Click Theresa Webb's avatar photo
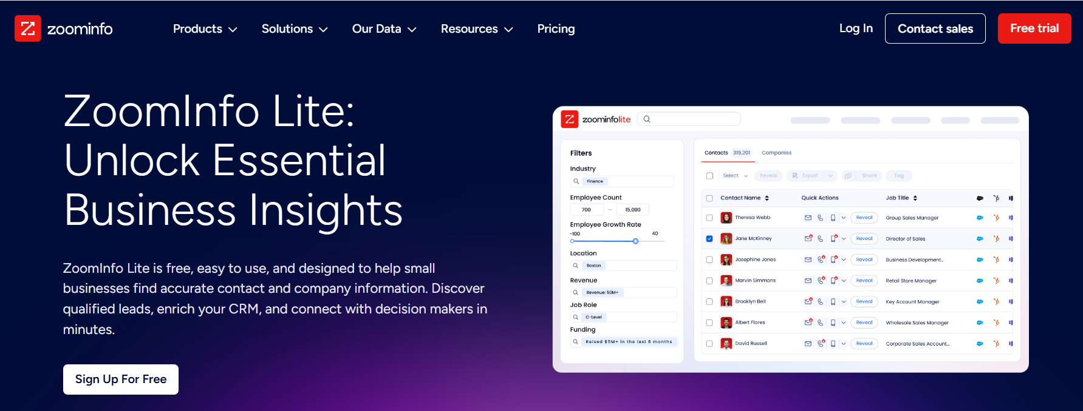The width and height of the screenshot is (1083, 411). (x=726, y=218)
